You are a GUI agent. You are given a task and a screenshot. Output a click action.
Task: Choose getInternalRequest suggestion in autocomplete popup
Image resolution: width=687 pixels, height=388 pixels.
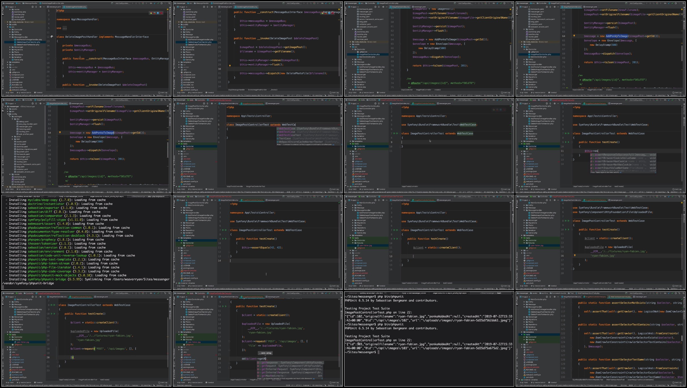pos(290,369)
